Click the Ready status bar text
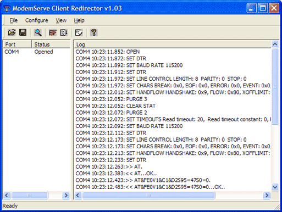The height and width of the screenshot is (212, 282). 10,206
